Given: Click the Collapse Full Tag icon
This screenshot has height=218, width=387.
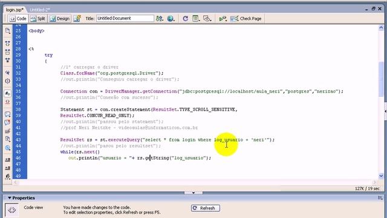Looking at the screenshot, I should tap(8, 44).
